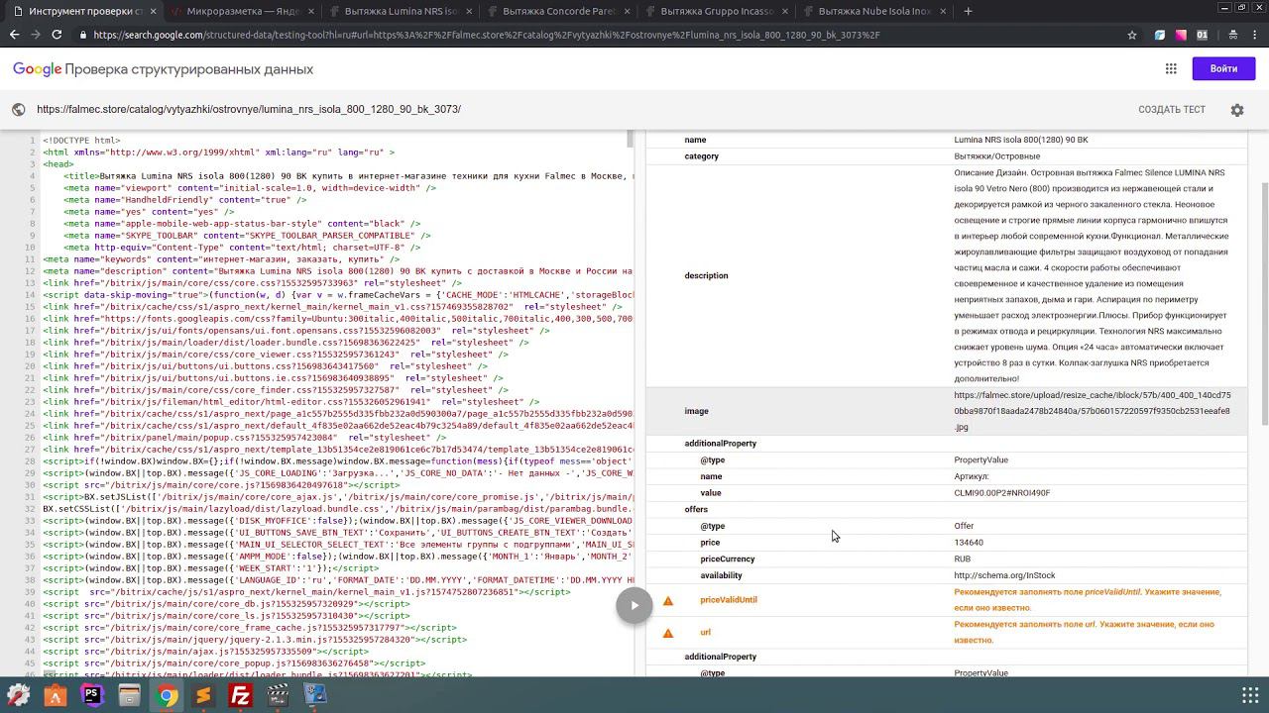Click the tested falmec.store URL field
Viewport: 1269px width, 713px height.
249,110
